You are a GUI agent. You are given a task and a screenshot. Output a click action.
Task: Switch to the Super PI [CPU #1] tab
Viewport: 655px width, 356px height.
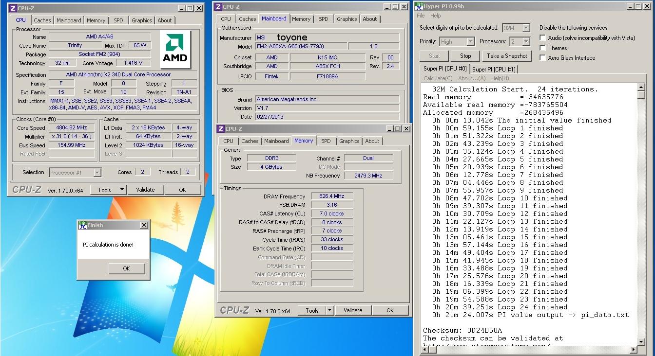494,69
